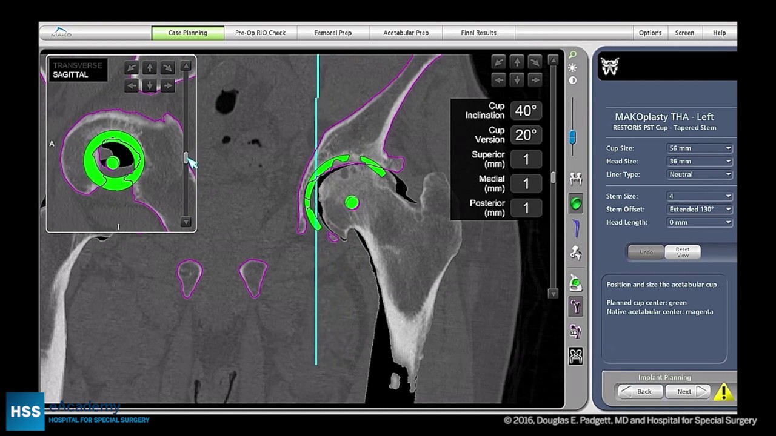Click the Posterior (mm) value field
Screen dimensions: 776x436
pyautogui.click(x=526, y=208)
